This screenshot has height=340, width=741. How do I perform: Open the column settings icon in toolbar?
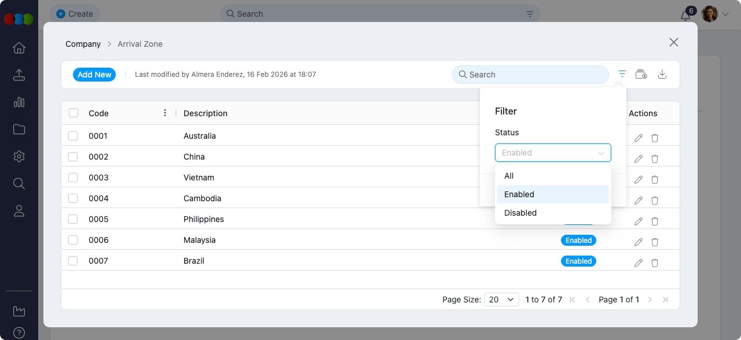(x=641, y=74)
